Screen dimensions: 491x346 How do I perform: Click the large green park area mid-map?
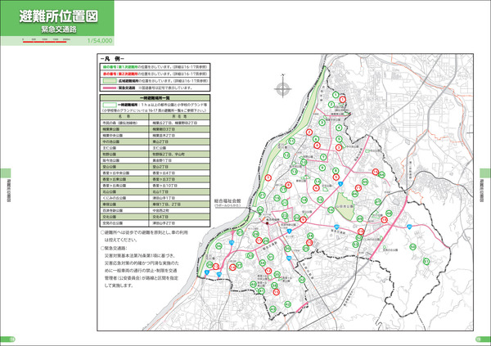pyautogui.click(x=345, y=194)
